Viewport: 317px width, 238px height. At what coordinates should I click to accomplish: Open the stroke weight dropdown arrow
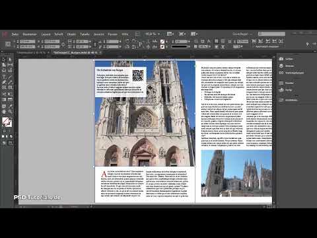(x=189, y=42)
